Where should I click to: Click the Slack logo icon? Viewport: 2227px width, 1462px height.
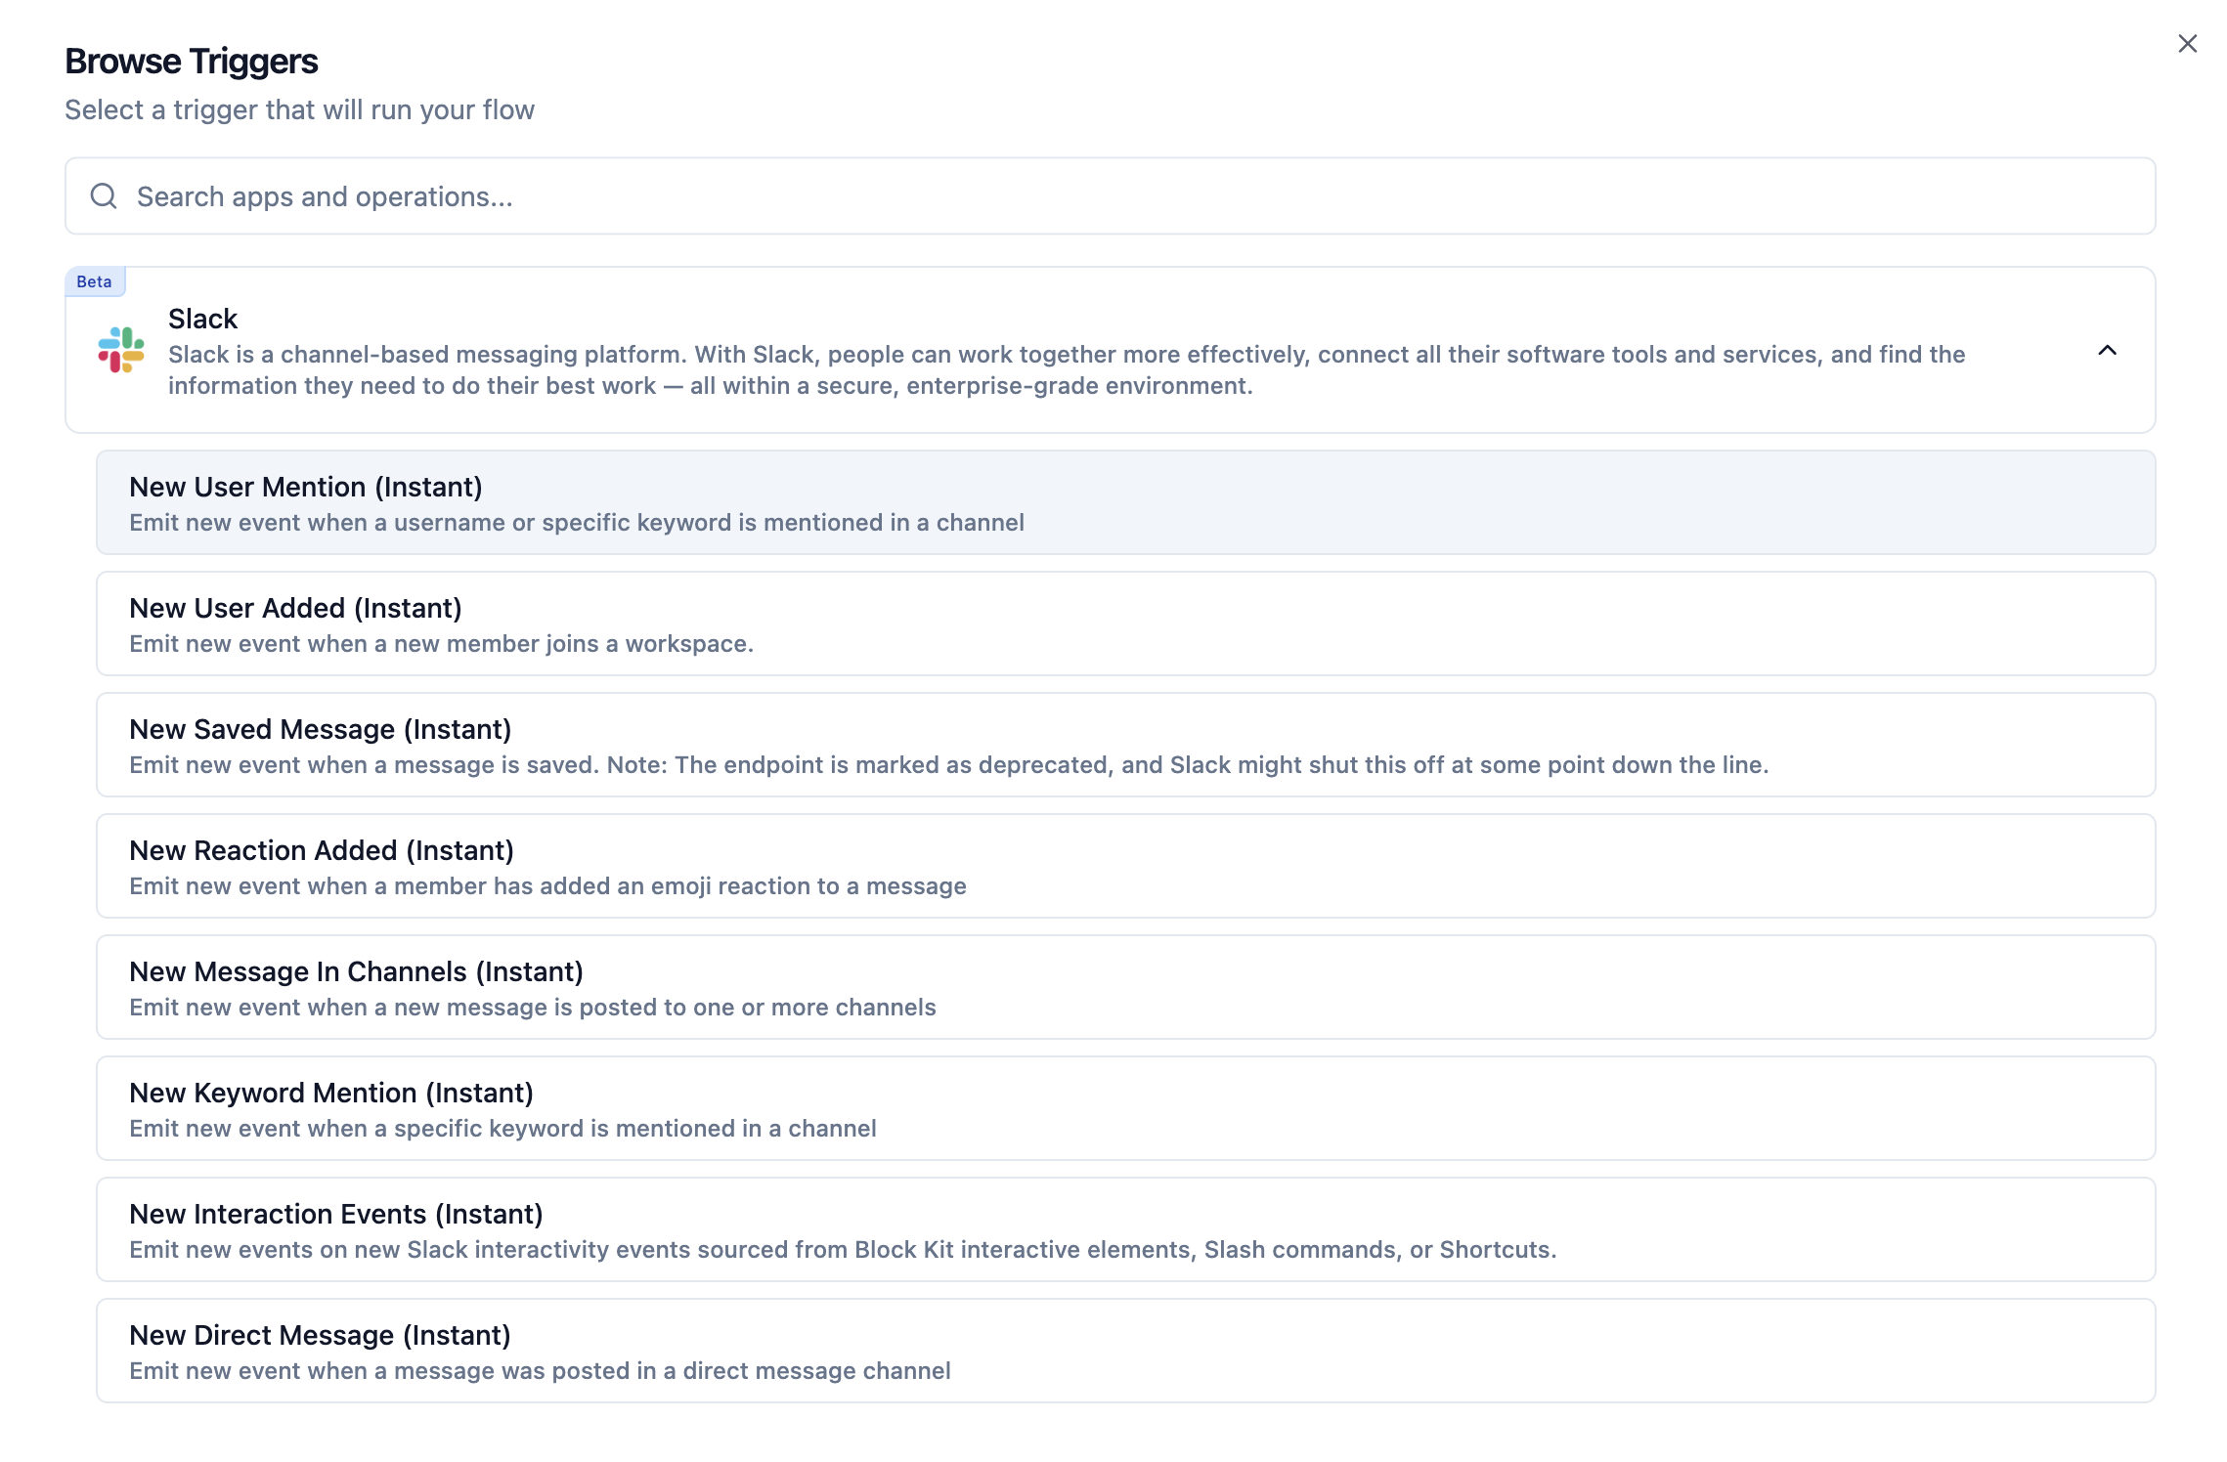[121, 350]
